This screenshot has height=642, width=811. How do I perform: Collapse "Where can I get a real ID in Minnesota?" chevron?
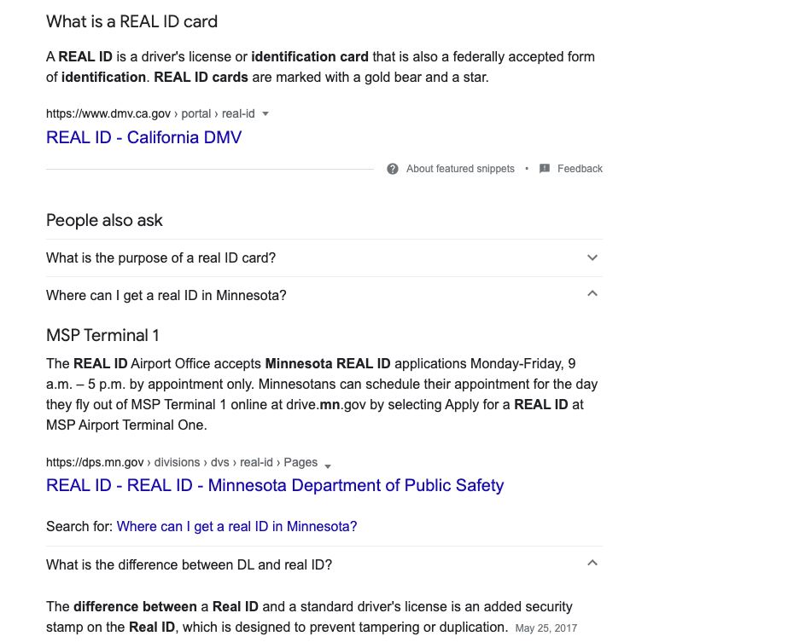point(592,294)
